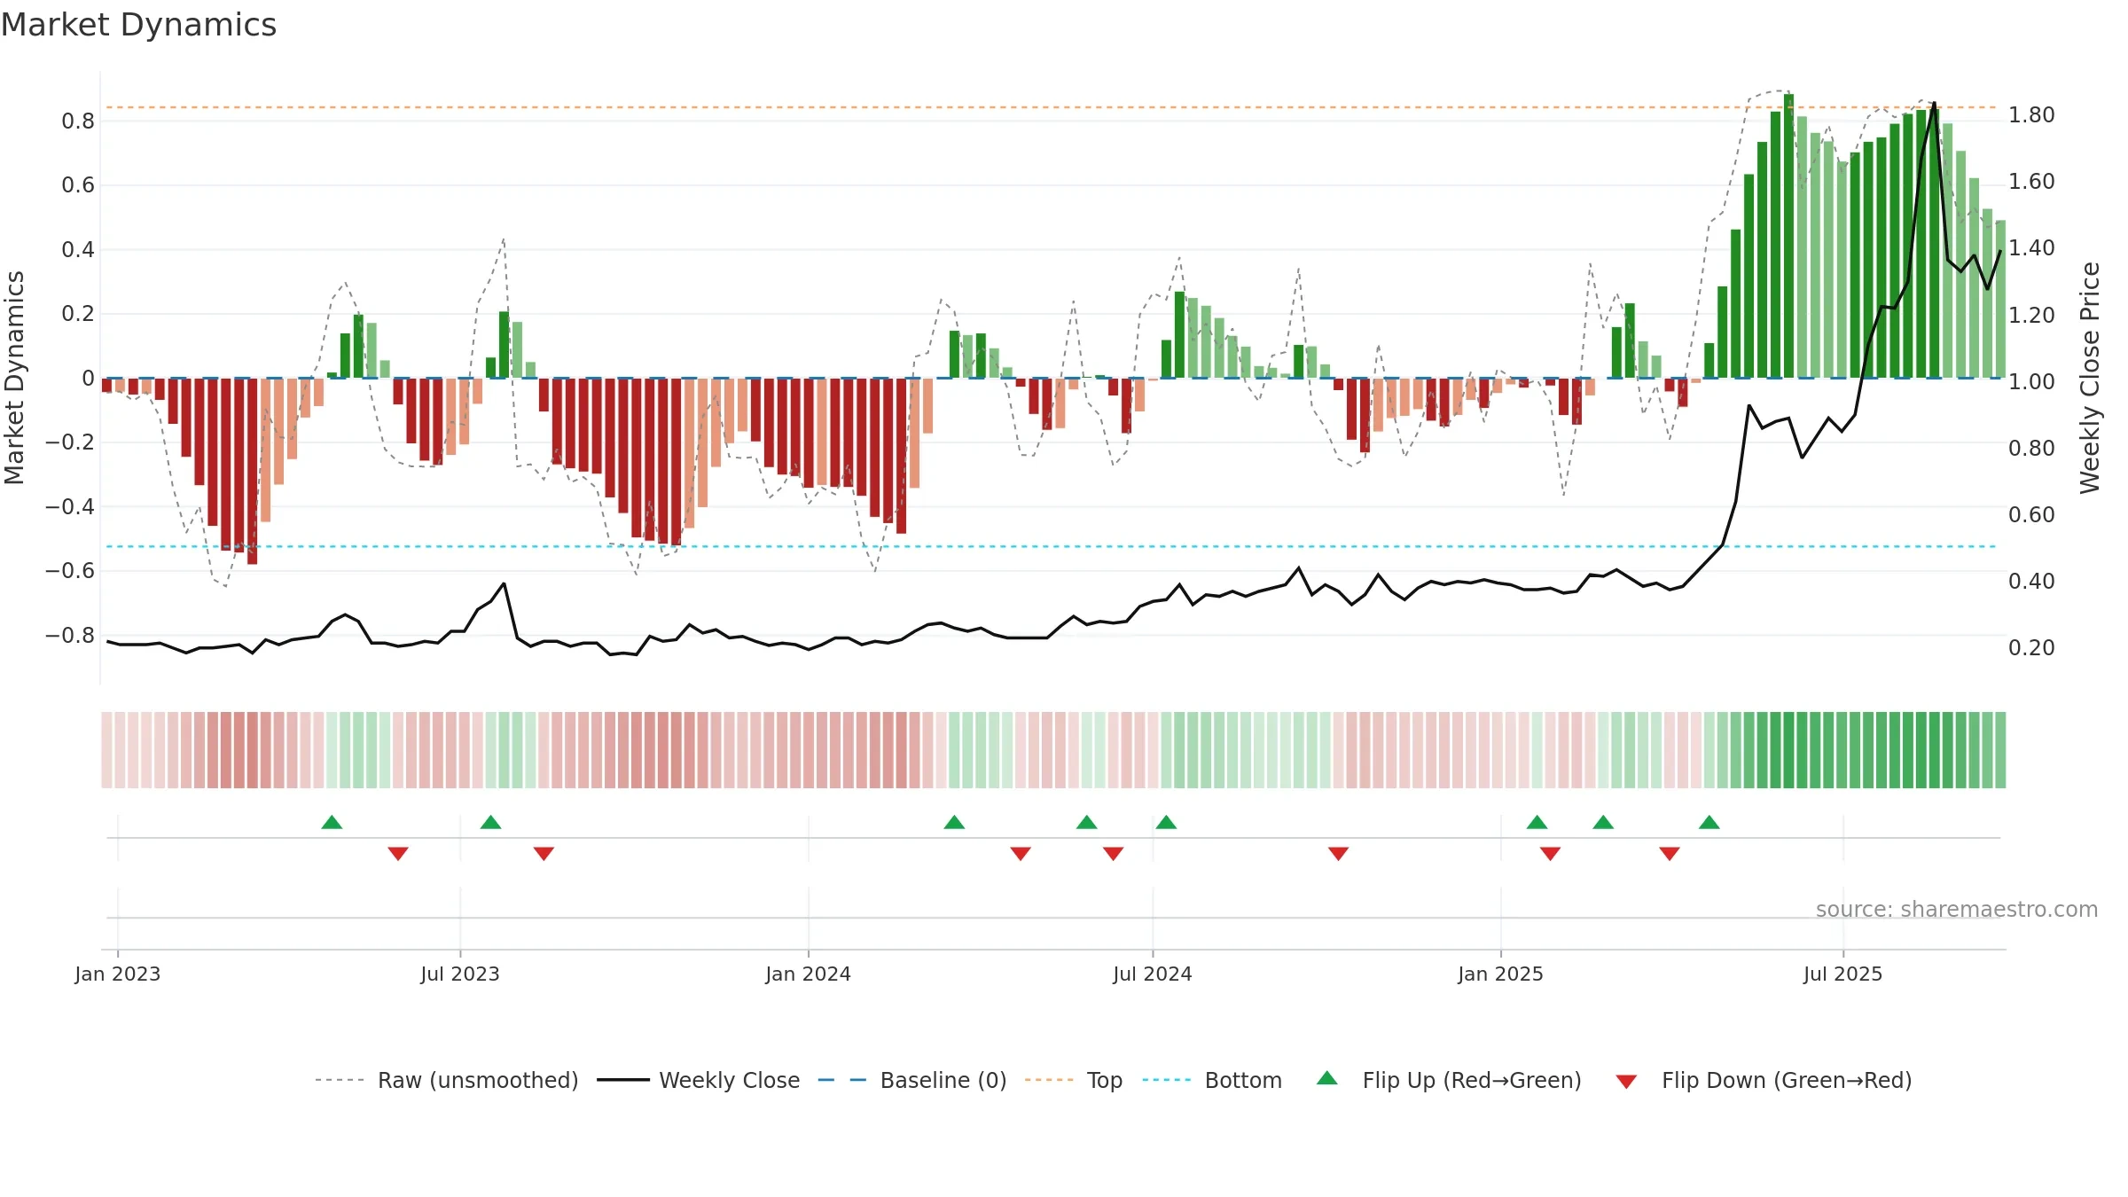Click the '−0.2' tick on the left axis

tap(70, 442)
